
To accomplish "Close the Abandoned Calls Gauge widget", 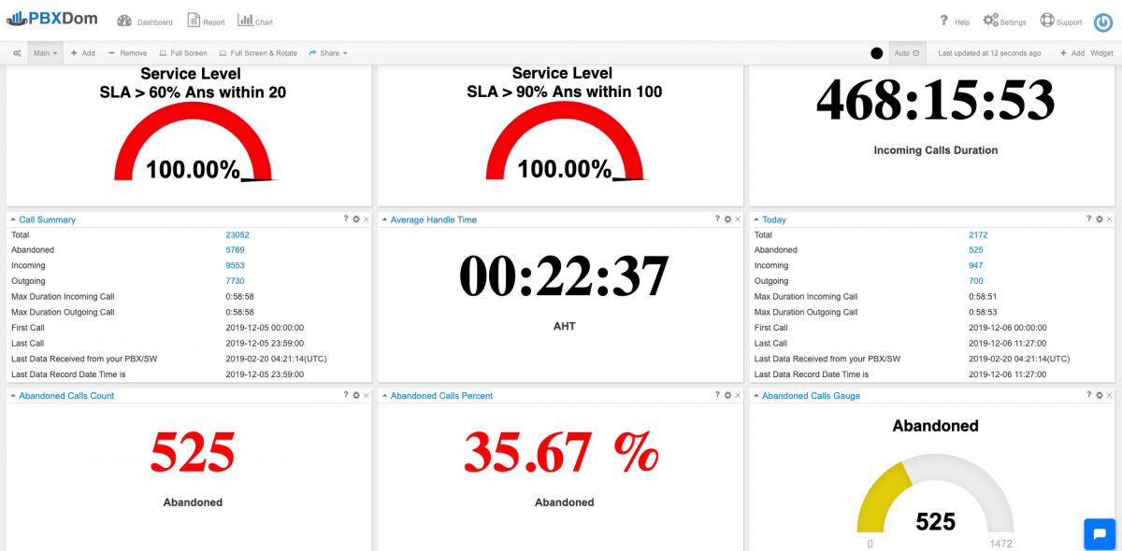I will (1109, 396).
